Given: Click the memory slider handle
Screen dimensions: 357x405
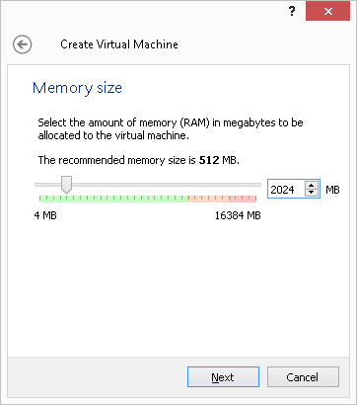Looking at the screenshot, I should [x=67, y=185].
